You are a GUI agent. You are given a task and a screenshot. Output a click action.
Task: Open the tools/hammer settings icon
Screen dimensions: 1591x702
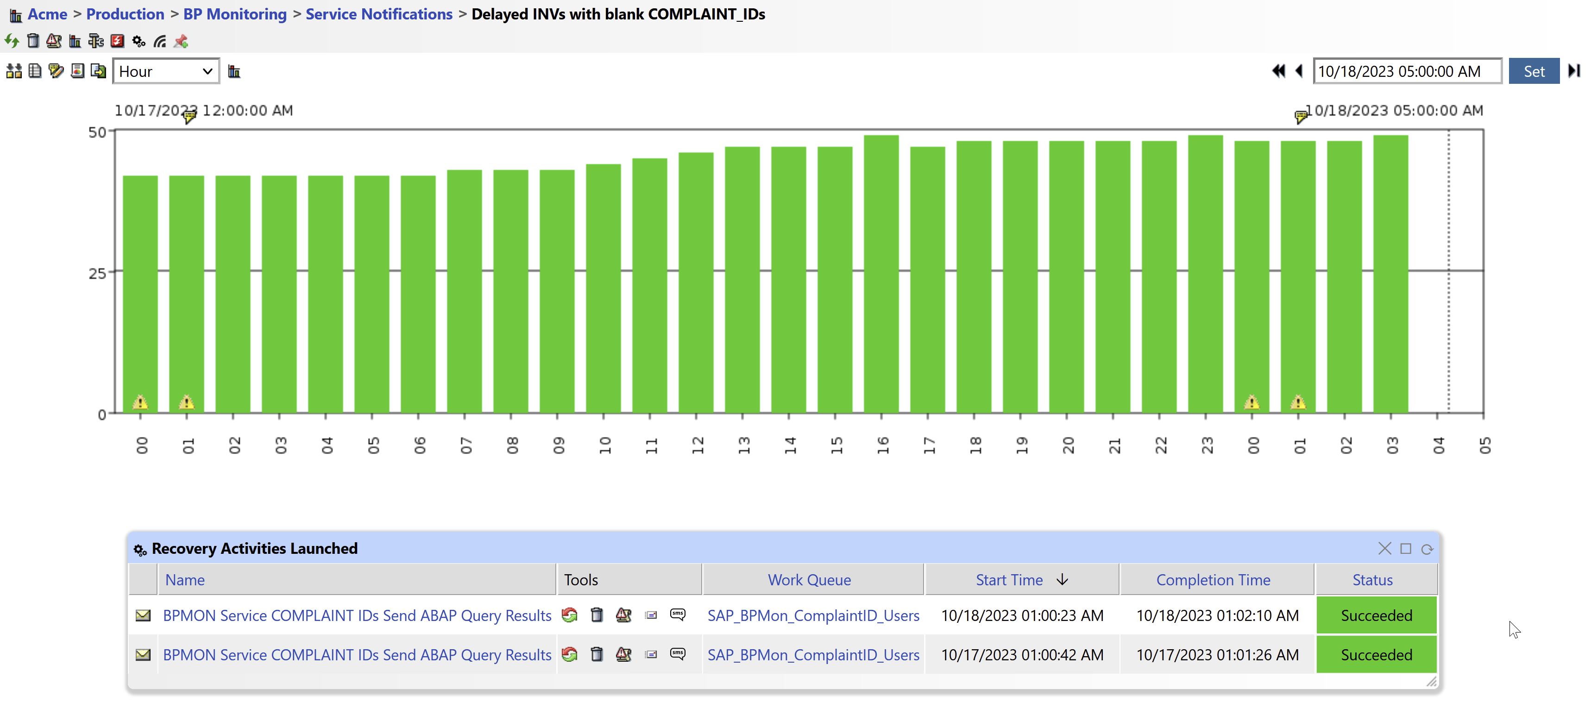tap(96, 41)
